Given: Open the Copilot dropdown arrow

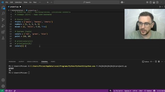Looking at the screenshot, I should coord(124,2).
